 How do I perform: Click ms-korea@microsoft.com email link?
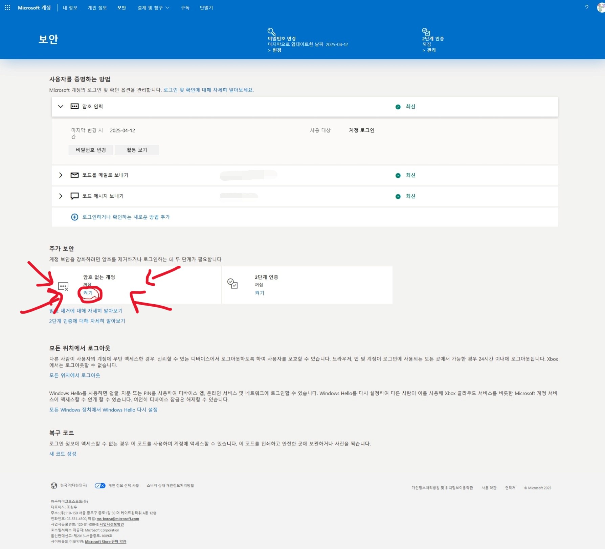[118, 519]
